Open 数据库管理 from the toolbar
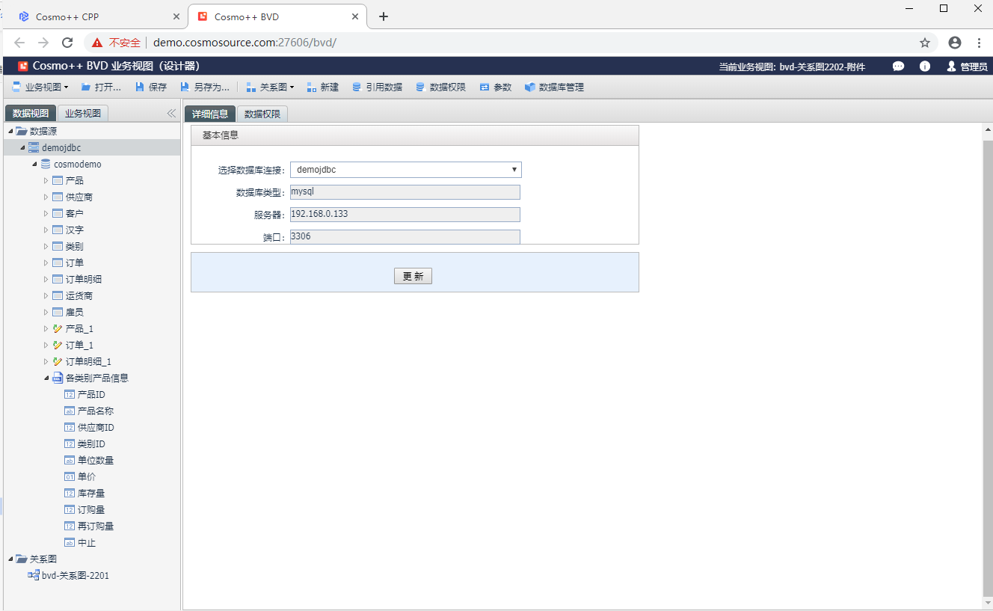Viewport: 993px width, 611px height. [x=554, y=87]
